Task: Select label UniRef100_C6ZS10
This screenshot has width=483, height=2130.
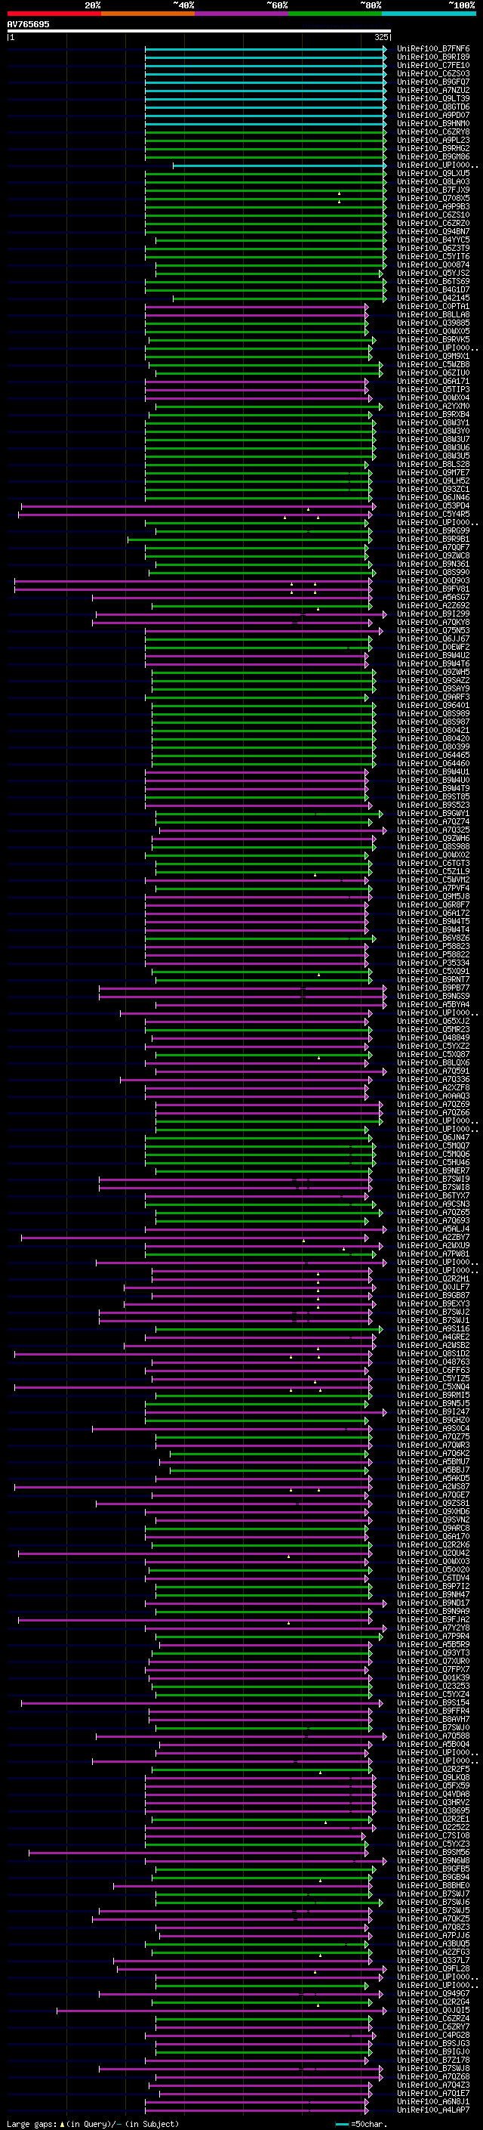Action: point(433,215)
